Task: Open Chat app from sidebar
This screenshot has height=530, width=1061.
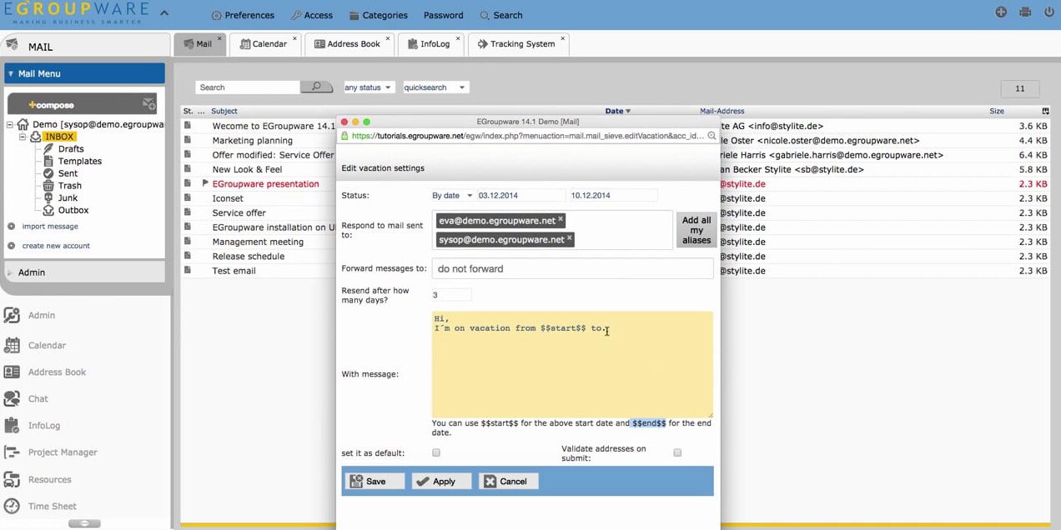Action: 38,398
